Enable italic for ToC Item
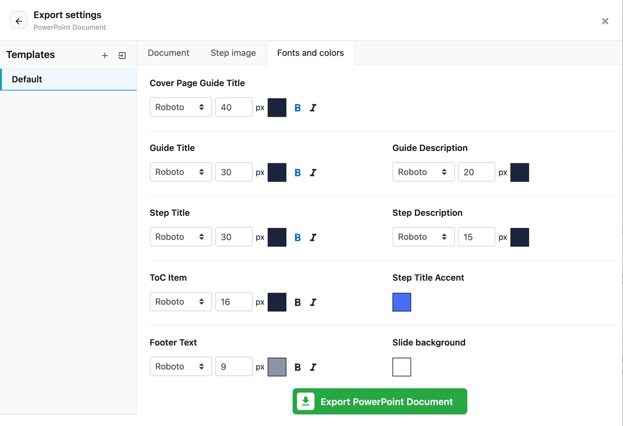This screenshot has height=426, width=623. (313, 303)
